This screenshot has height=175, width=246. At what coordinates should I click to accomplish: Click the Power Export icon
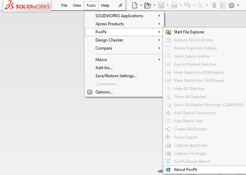(x=168, y=137)
